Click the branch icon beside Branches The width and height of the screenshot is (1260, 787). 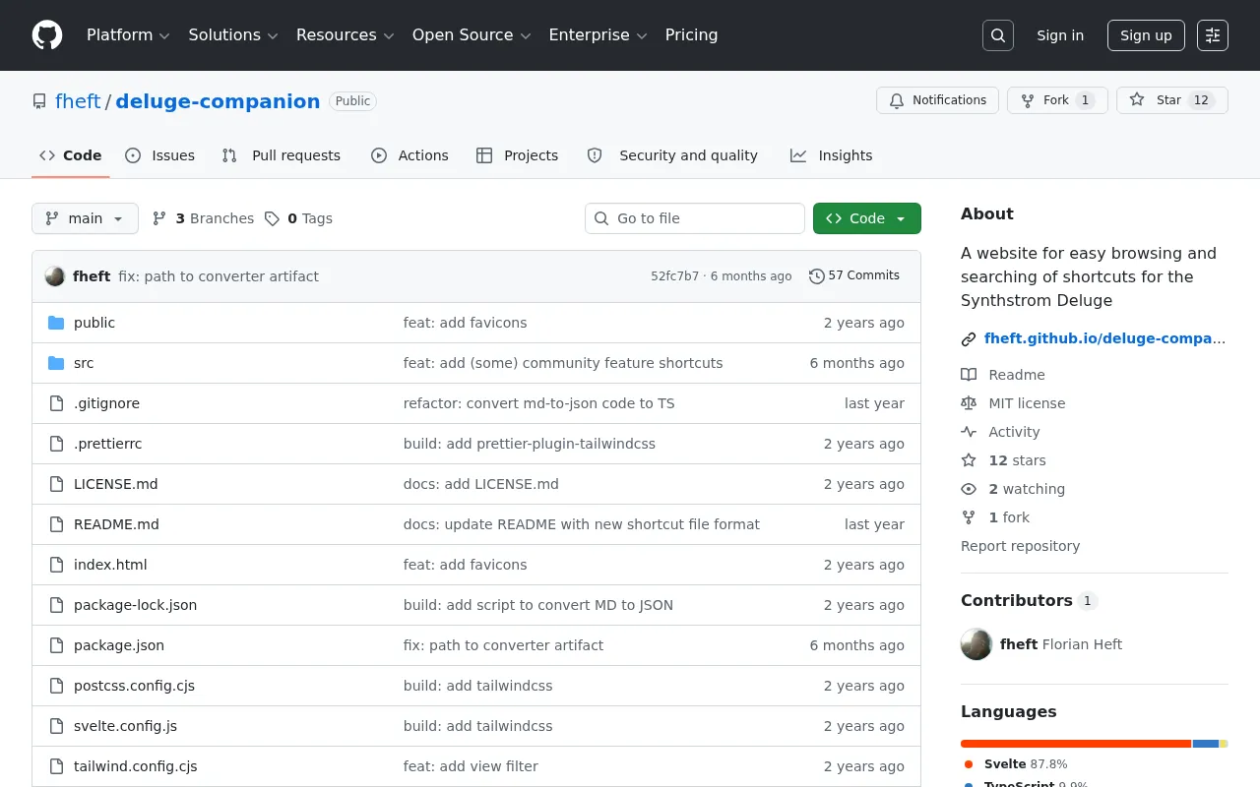(x=159, y=218)
